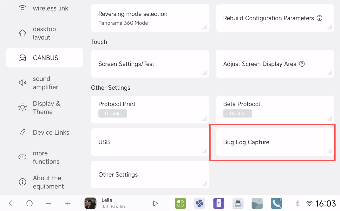
Task: Launch the Bluetooth phone app
Action: pyautogui.click(x=276, y=203)
